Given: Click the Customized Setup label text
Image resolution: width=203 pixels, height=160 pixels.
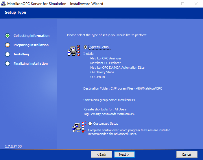Looking at the screenshot, I should coord(106,123).
